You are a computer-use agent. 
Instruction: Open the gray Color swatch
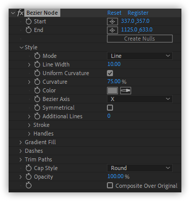pyautogui.click(x=112, y=90)
